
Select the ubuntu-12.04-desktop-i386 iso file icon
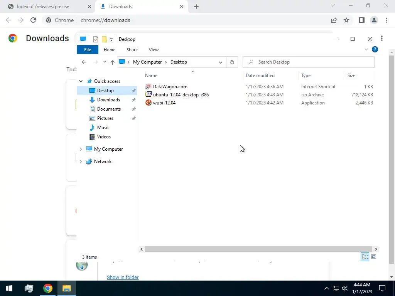(149, 94)
